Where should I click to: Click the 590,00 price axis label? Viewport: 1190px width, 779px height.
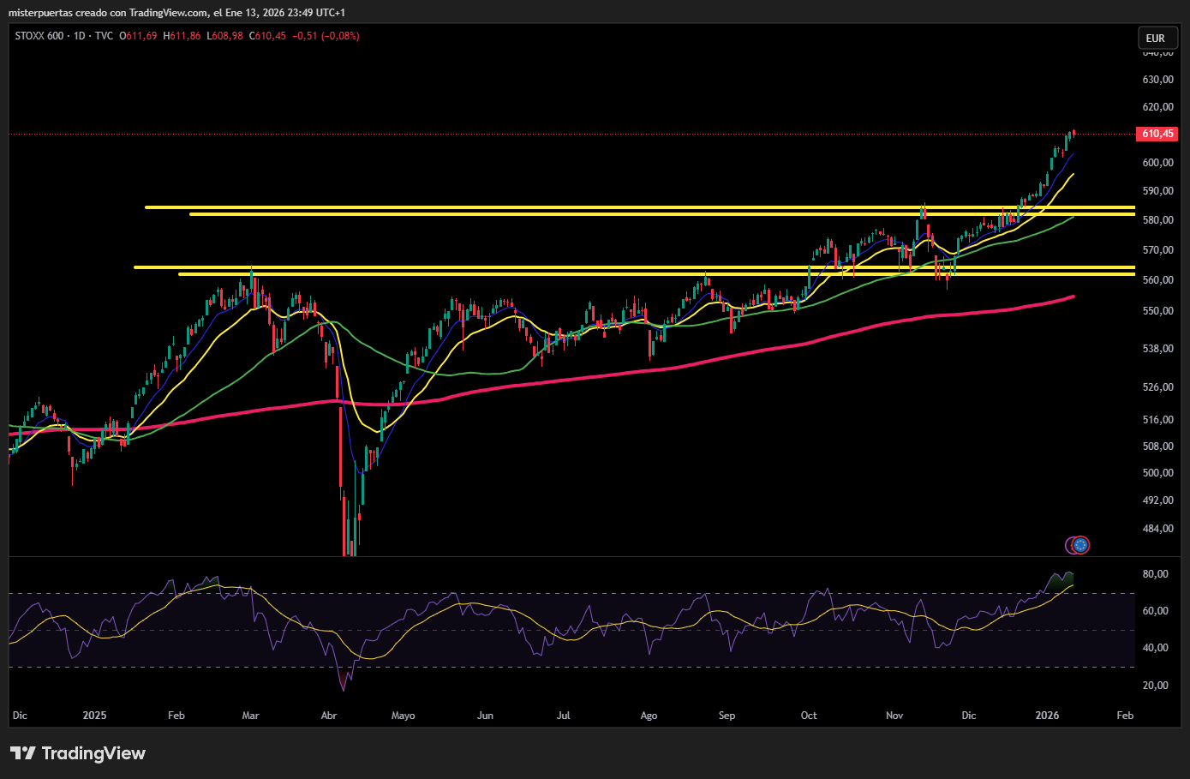1157,191
